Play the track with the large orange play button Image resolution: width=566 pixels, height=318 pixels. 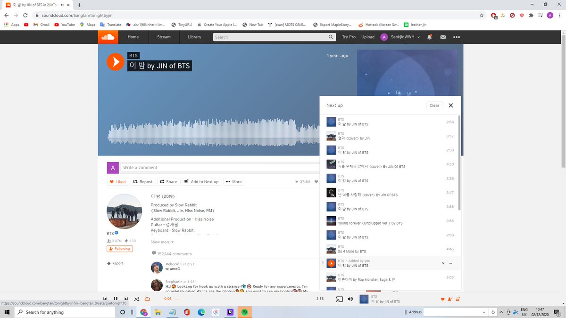point(116,61)
